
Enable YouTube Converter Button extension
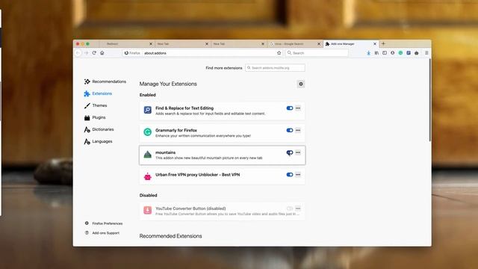(290, 208)
